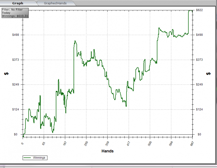Click the 584 hands axis label
217x168 pixels.
click(x=171, y=144)
